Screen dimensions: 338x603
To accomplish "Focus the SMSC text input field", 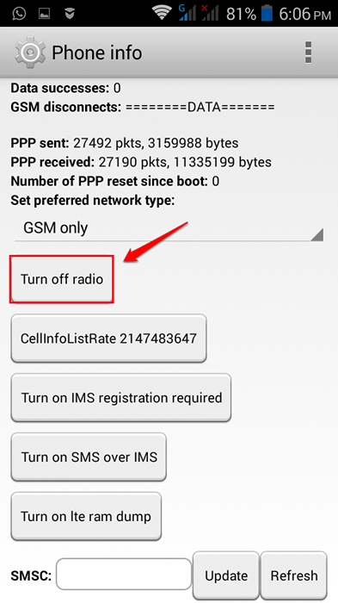I will click(x=124, y=575).
